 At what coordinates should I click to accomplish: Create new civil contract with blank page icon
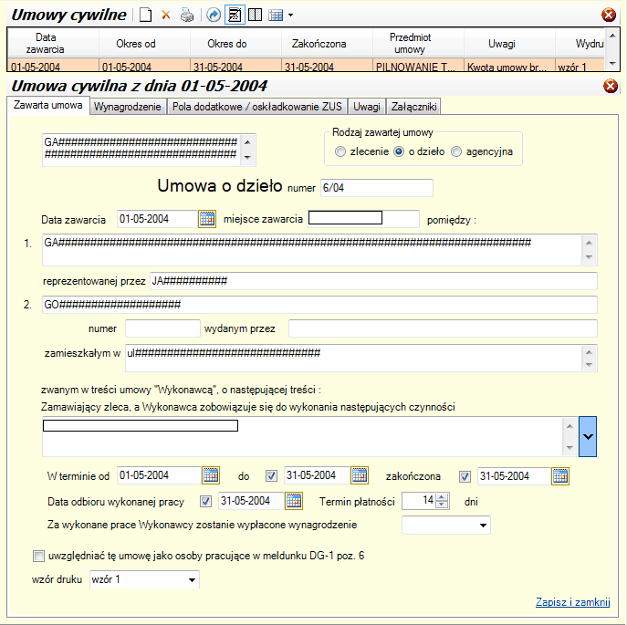[x=145, y=16]
